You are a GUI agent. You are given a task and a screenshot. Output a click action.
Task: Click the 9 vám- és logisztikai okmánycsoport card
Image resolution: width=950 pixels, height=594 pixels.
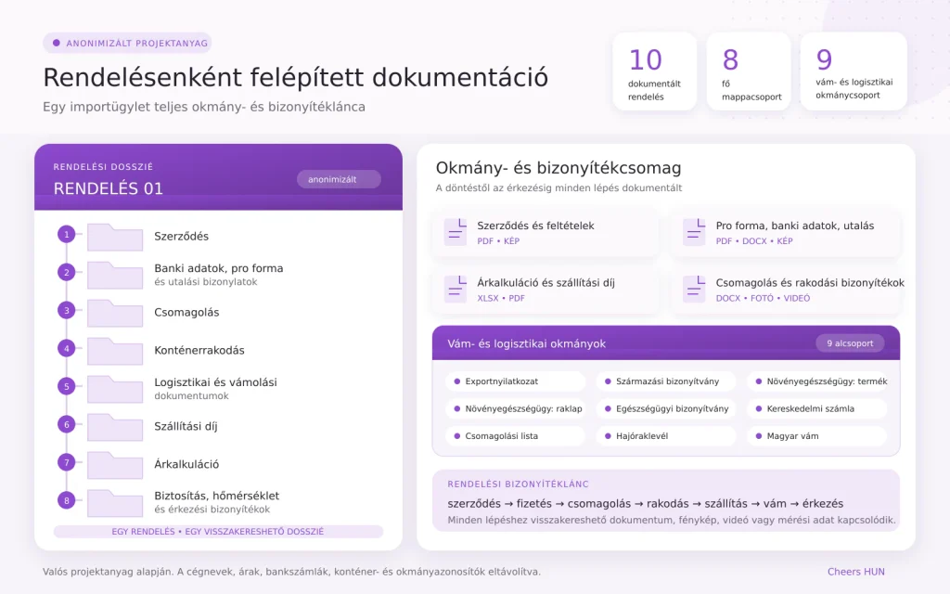(854, 71)
